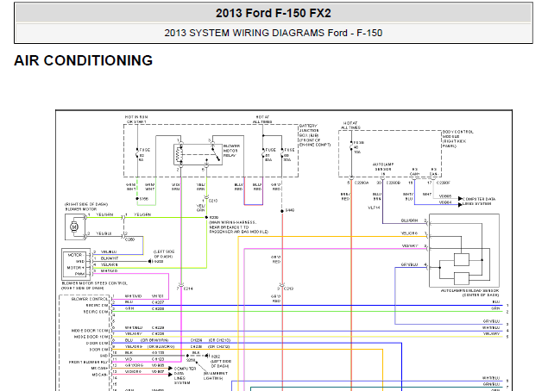Click 'COMPUTER DATA LINES SYSTEM' beside MS CAN pins
548x391 pixels.
(186, 375)
